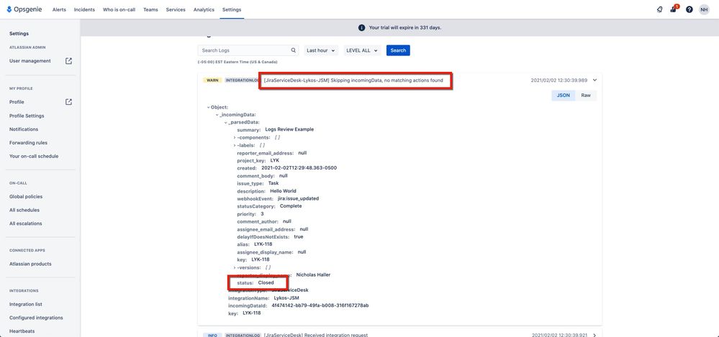Viewport: 719px width, 337px height.
Task: Open User management in sidebar
Action: coord(30,61)
